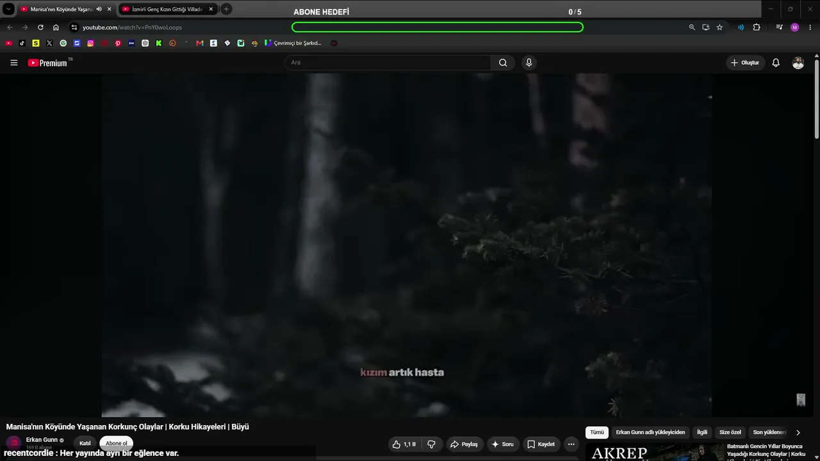Like the video with thumbs up
The width and height of the screenshot is (820, 461).
click(x=404, y=444)
